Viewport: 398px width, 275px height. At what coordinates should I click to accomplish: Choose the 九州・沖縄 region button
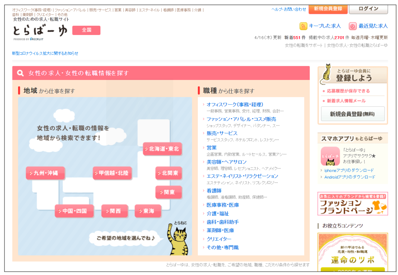(45, 173)
